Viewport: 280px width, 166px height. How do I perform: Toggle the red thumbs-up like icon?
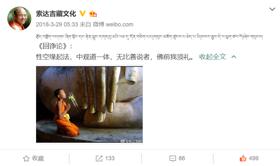[x=243, y=158]
